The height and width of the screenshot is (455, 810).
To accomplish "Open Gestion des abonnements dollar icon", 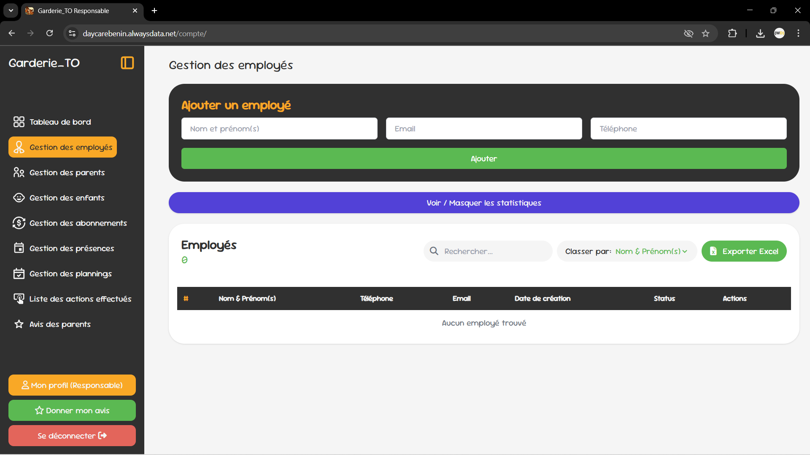I will coord(19,223).
